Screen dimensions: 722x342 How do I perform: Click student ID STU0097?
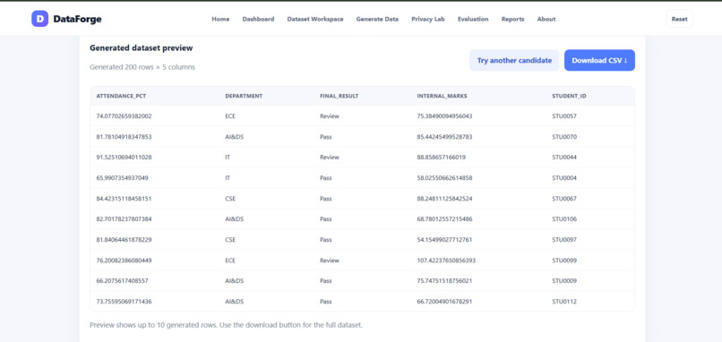click(x=564, y=240)
